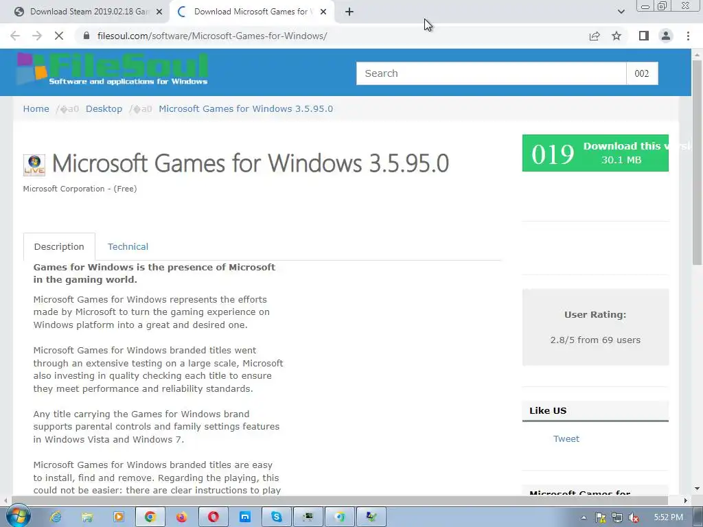Focus the FileSoul Search field
The width and height of the screenshot is (703, 527).
[491, 73]
